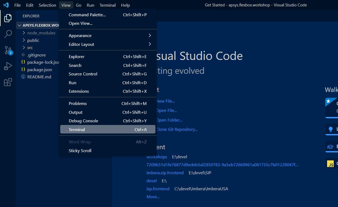
Task: Click More... under recent projects
Action: coord(153,197)
